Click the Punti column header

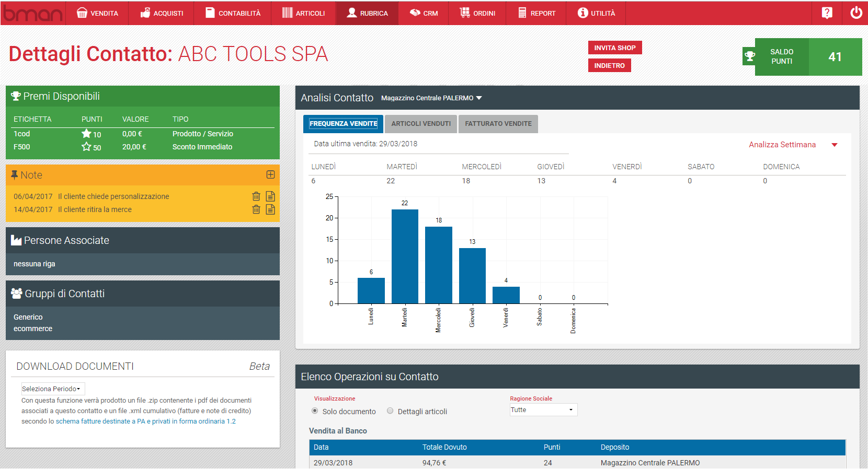552,447
